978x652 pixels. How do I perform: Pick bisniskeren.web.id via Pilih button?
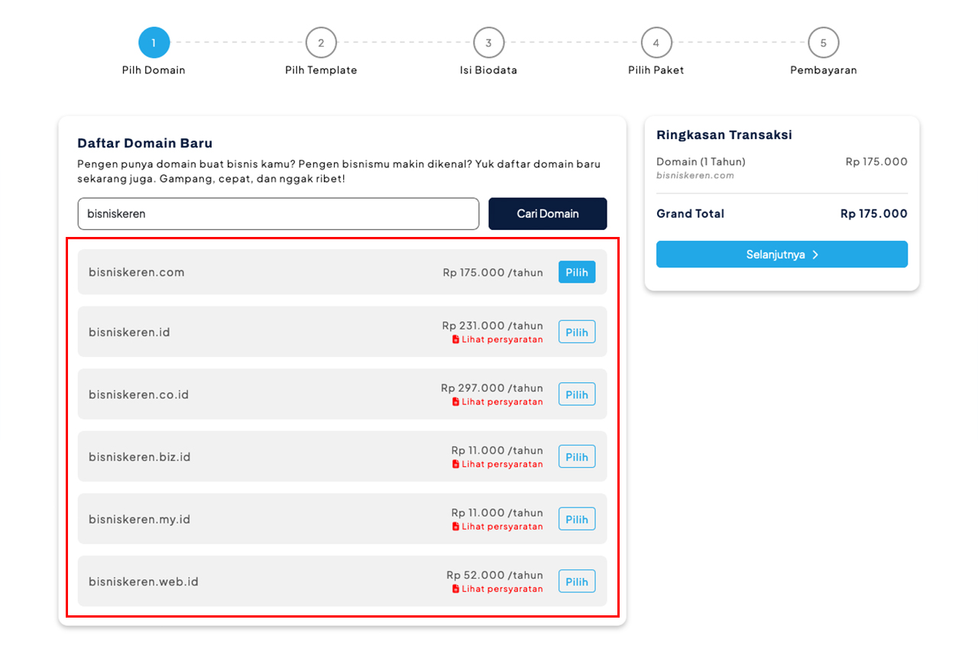(x=577, y=581)
